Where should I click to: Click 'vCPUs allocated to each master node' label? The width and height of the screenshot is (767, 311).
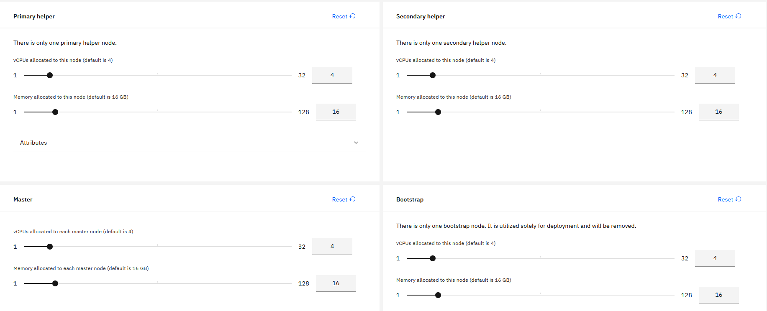[73, 232]
